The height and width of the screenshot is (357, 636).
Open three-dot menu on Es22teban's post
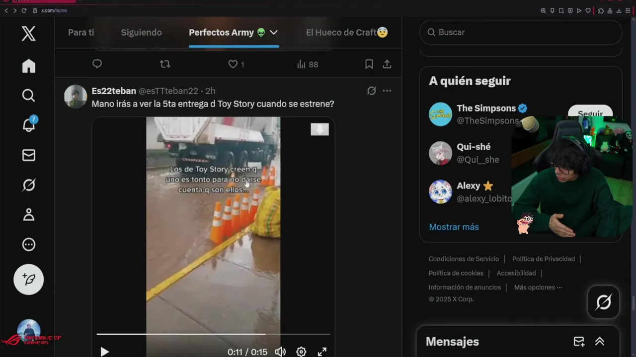[x=387, y=91]
